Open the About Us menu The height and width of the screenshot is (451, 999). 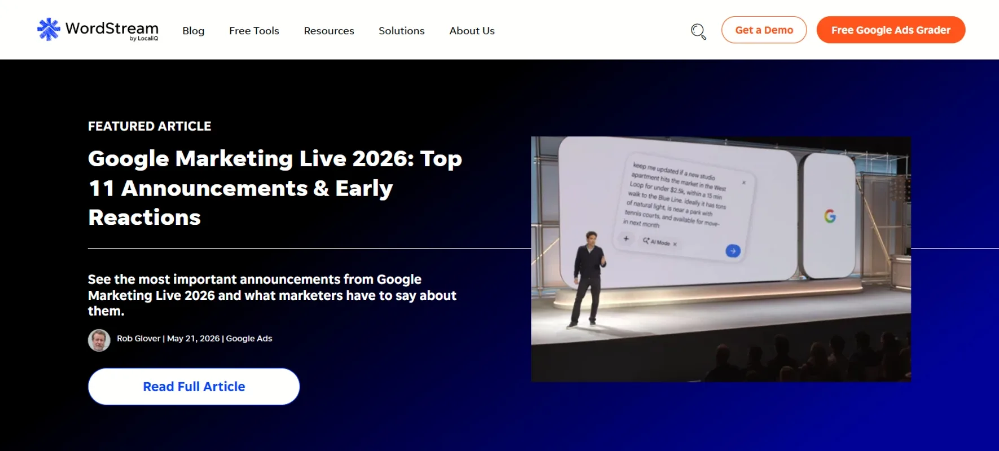pyautogui.click(x=472, y=31)
